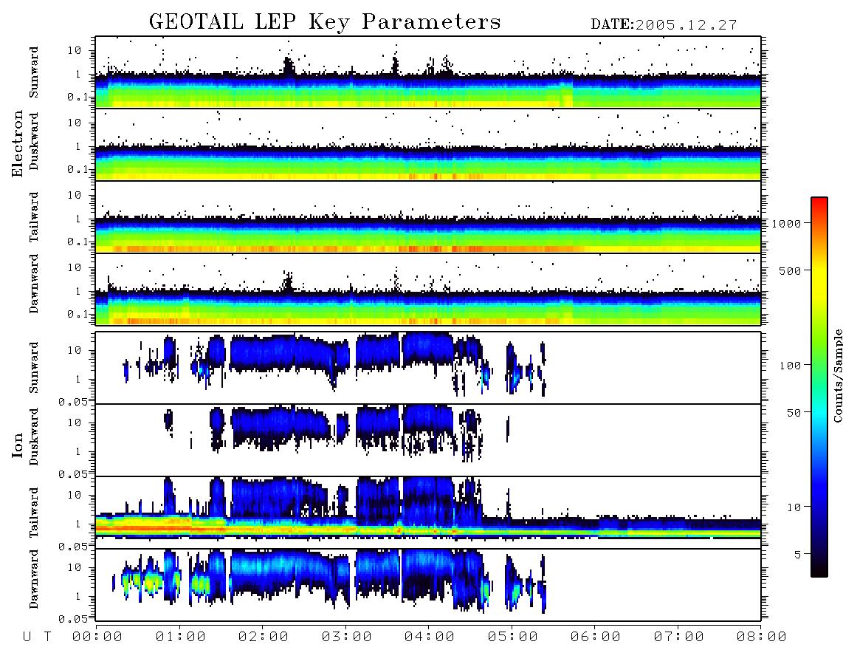Click inside the Electron Duskward spectrogram panel
This screenshot has width=843, height=650.
coord(428,144)
